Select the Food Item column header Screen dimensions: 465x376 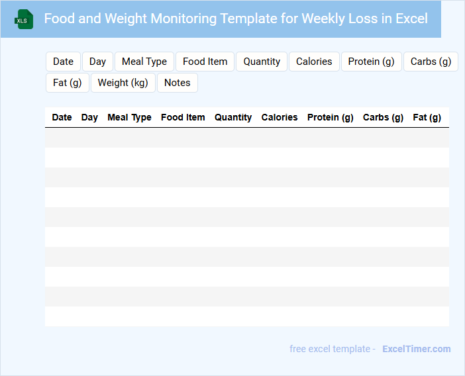point(183,117)
